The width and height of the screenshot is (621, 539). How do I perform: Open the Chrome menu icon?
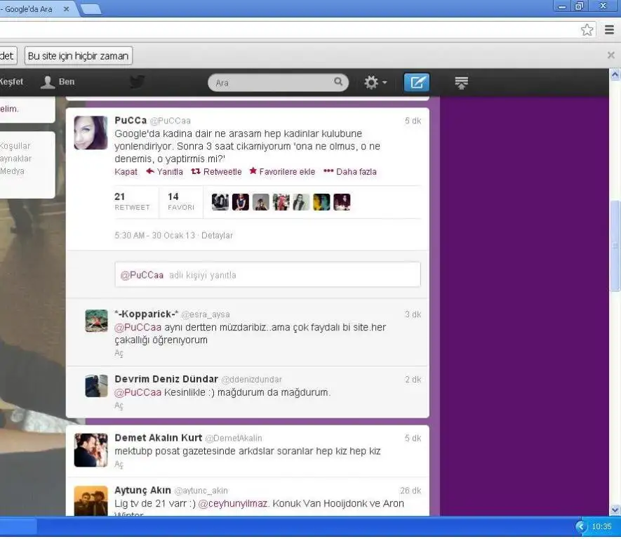point(609,29)
